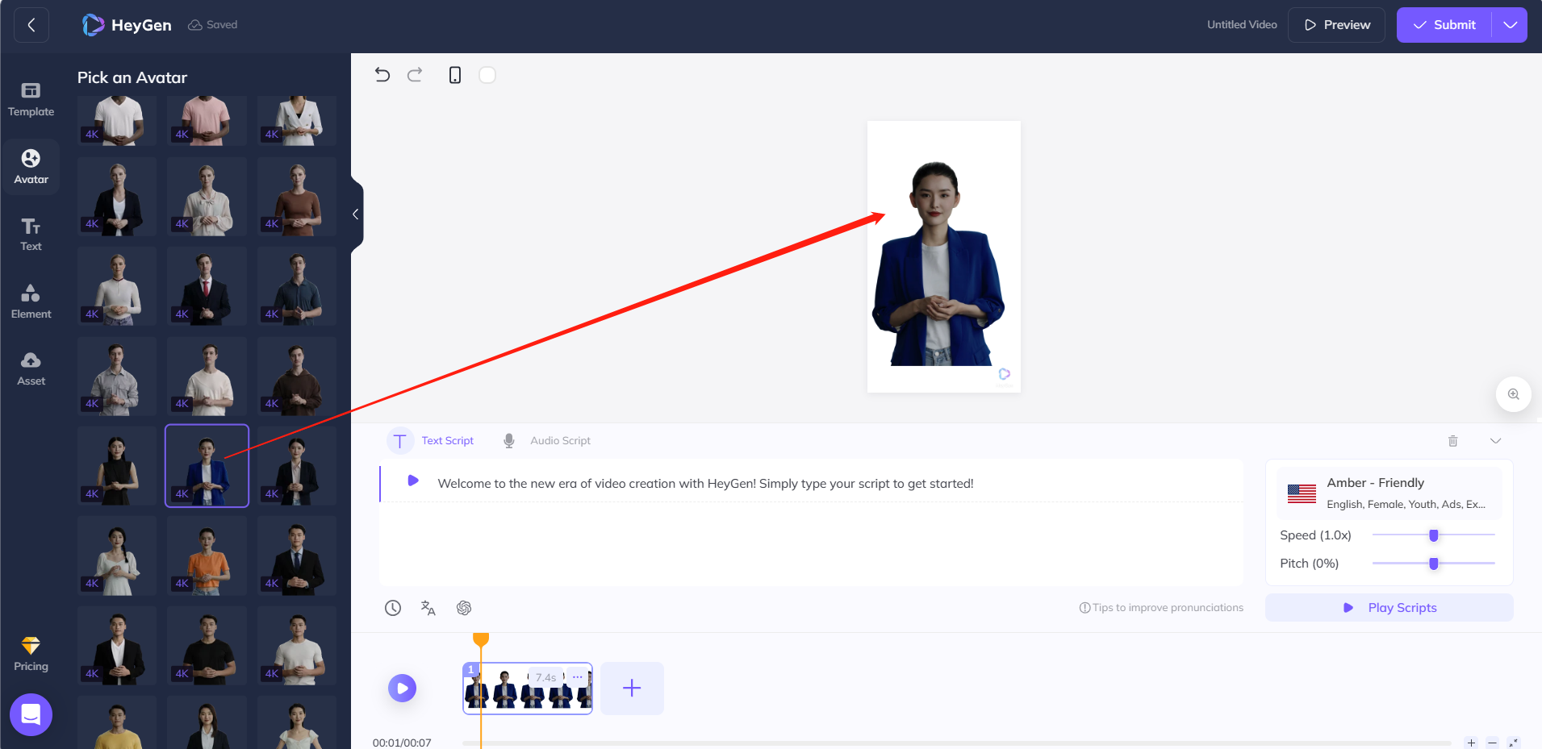Select the brown top woman avatar

297,197
